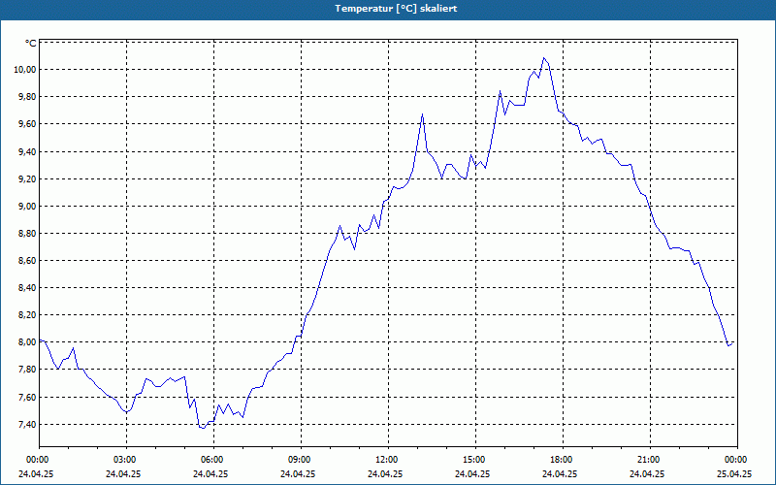Select the 8,20 y-axis value
776x485 pixels.
click(x=27, y=314)
